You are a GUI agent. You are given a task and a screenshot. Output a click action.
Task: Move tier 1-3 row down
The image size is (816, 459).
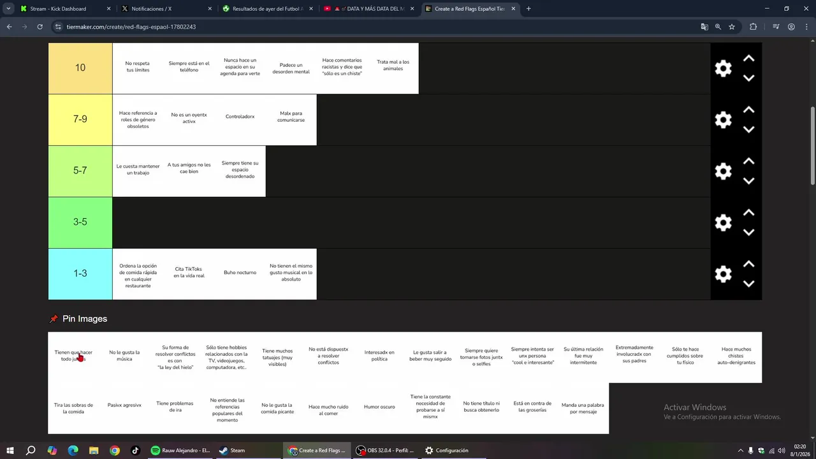(748, 284)
